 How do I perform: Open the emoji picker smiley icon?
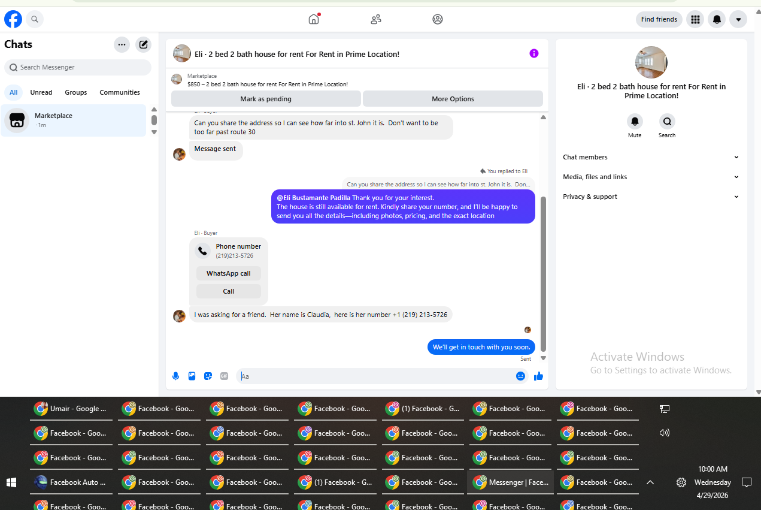click(521, 376)
